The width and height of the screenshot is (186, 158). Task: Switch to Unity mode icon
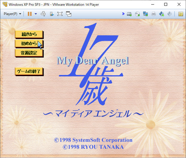pos(69,14)
